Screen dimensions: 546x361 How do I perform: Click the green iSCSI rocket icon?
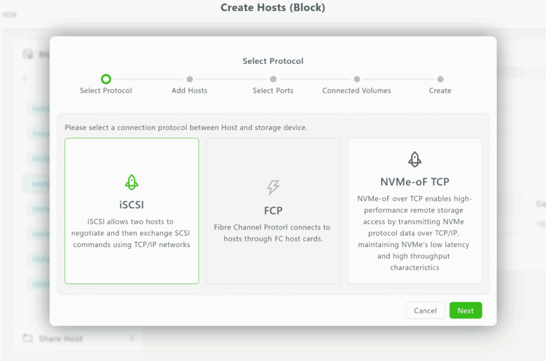[x=132, y=183]
